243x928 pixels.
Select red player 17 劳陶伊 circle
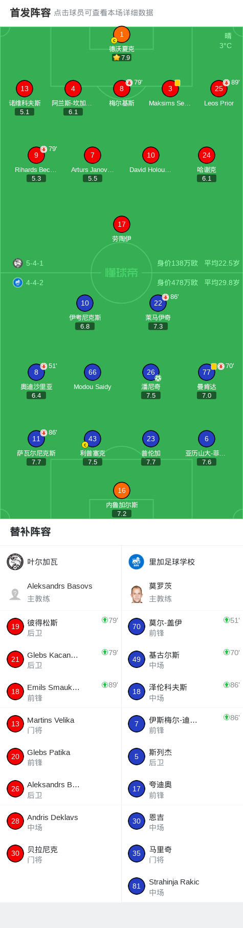[122, 224]
